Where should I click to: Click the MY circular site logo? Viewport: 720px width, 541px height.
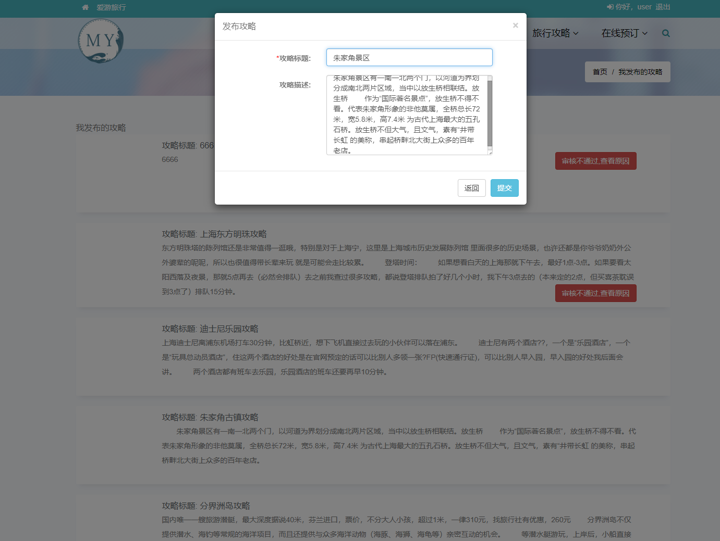click(x=101, y=41)
